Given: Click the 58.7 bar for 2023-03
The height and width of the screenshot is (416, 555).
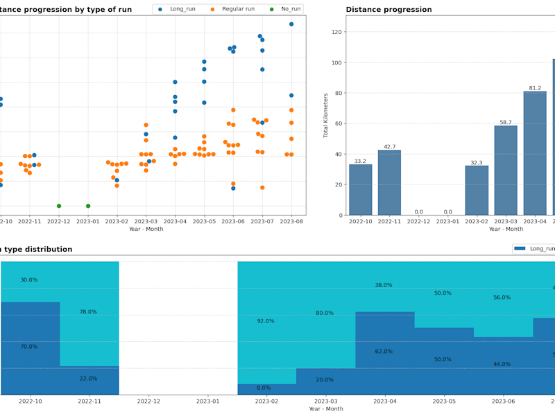Looking at the screenshot, I should [506, 171].
